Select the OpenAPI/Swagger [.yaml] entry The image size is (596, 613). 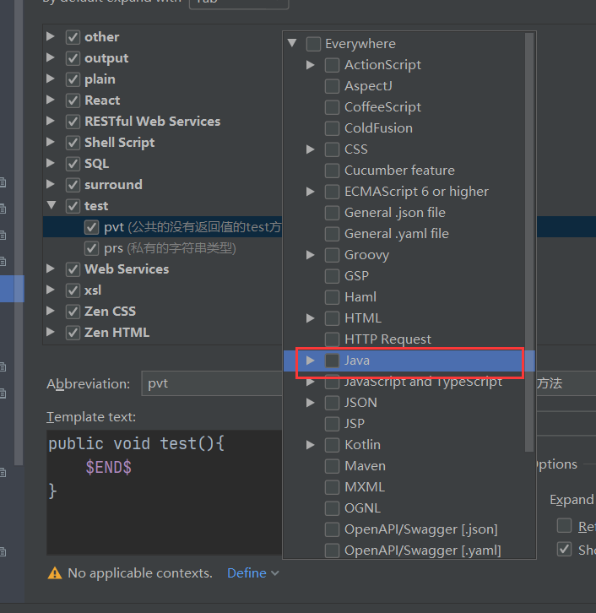pos(422,551)
